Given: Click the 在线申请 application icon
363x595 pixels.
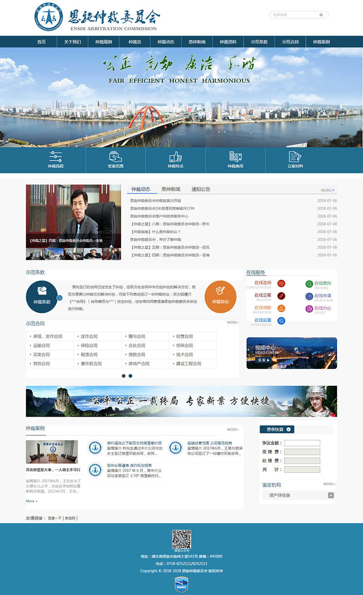Looking at the screenshot, I should (309, 296).
